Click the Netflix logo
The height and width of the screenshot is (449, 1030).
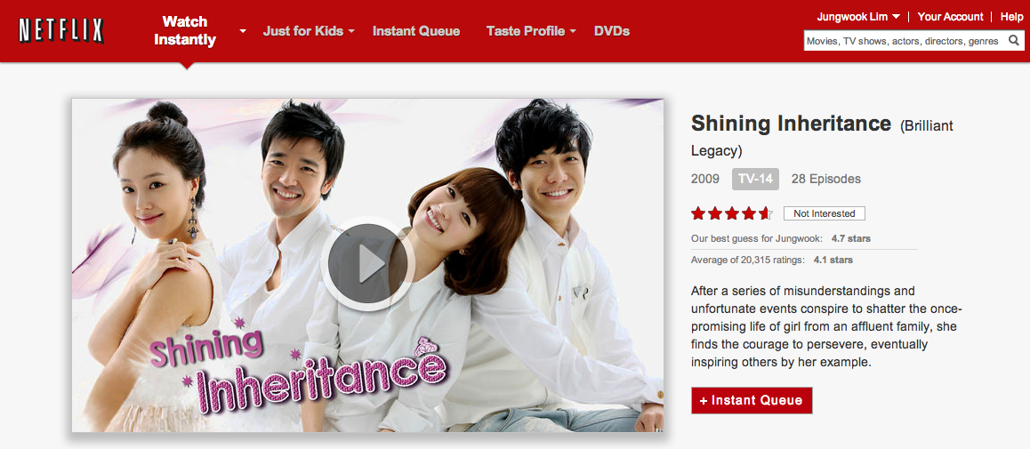pos(61,30)
